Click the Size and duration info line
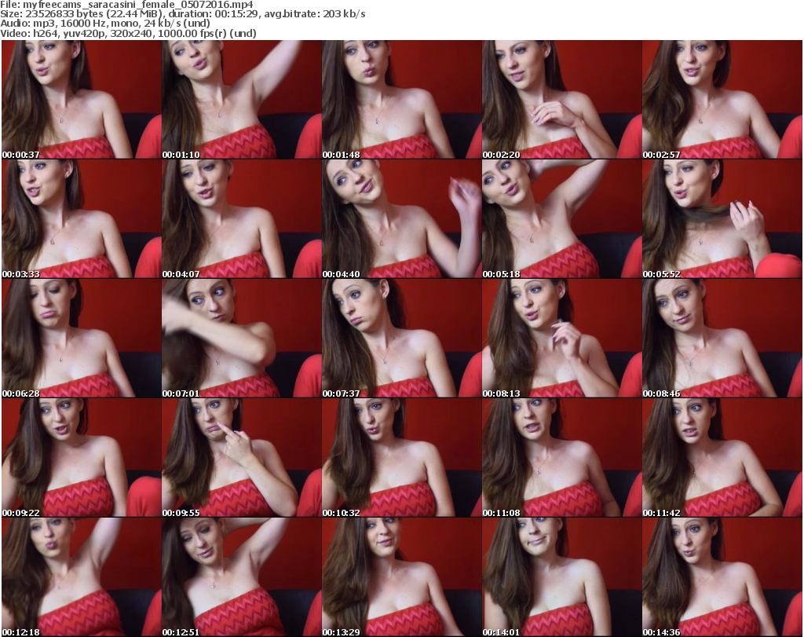Image resolution: width=804 pixels, height=637 pixels. tap(182, 14)
